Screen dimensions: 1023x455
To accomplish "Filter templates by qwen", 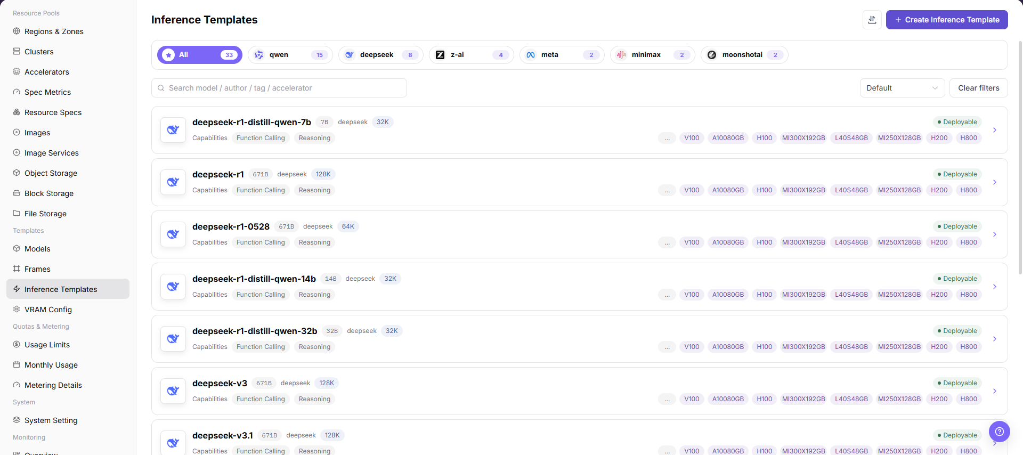I will 290,55.
